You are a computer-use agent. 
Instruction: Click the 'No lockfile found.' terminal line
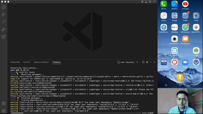click(x=23, y=72)
